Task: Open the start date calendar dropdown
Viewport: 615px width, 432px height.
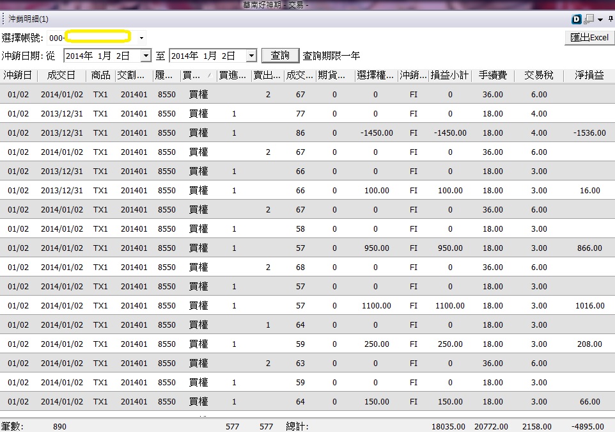Action: coord(146,56)
